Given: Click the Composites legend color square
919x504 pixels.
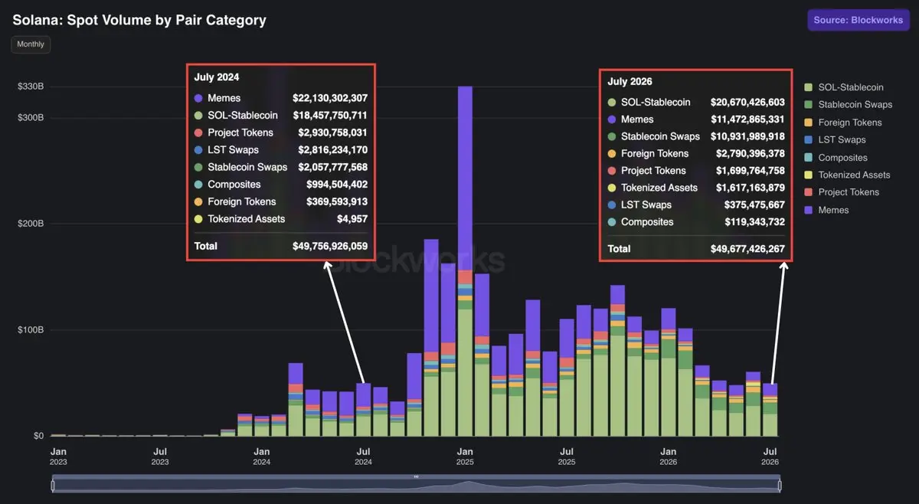Looking at the screenshot, I should 808,158.
